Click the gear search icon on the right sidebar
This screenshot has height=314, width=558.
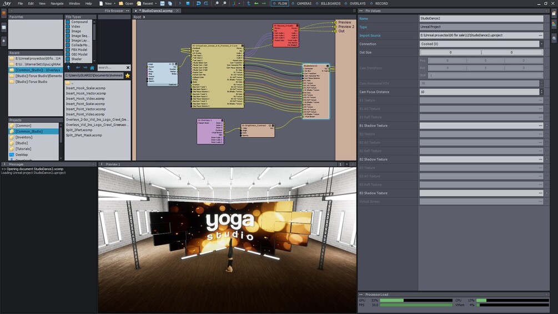point(554,38)
